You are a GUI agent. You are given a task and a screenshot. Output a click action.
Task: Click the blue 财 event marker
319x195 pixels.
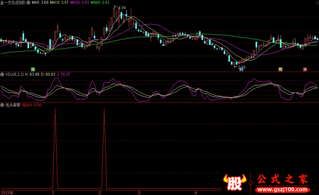pos(241,69)
